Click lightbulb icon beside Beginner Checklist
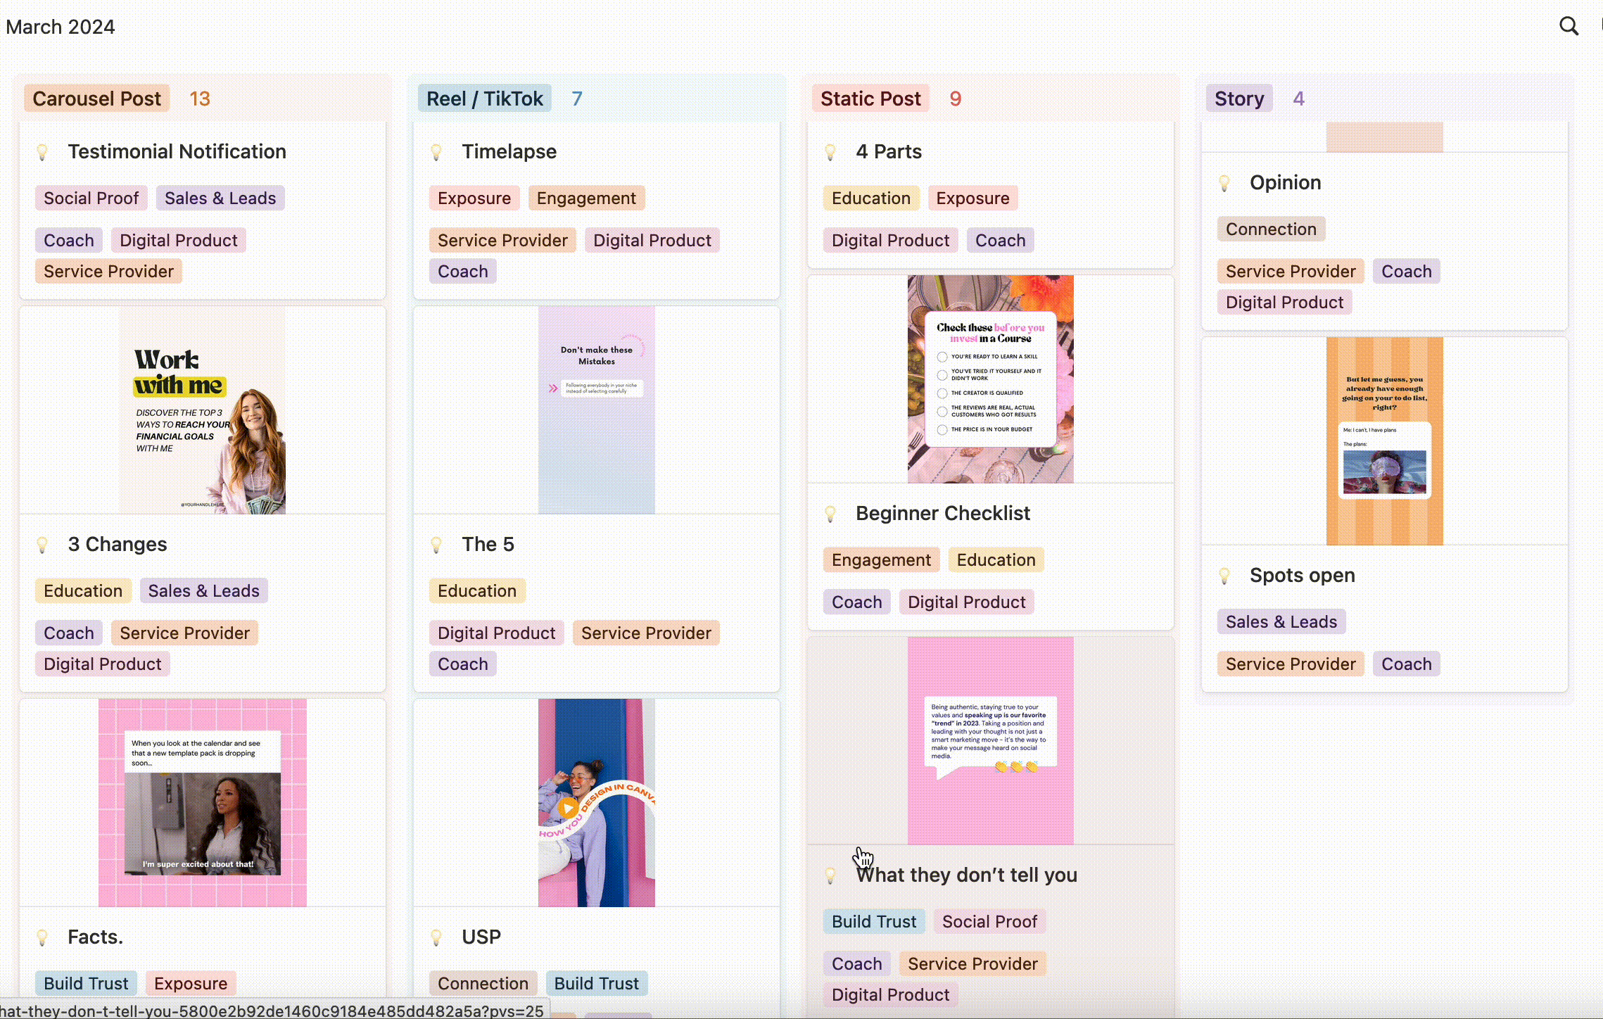The width and height of the screenshot is (1603, 1019). [830, 514]
